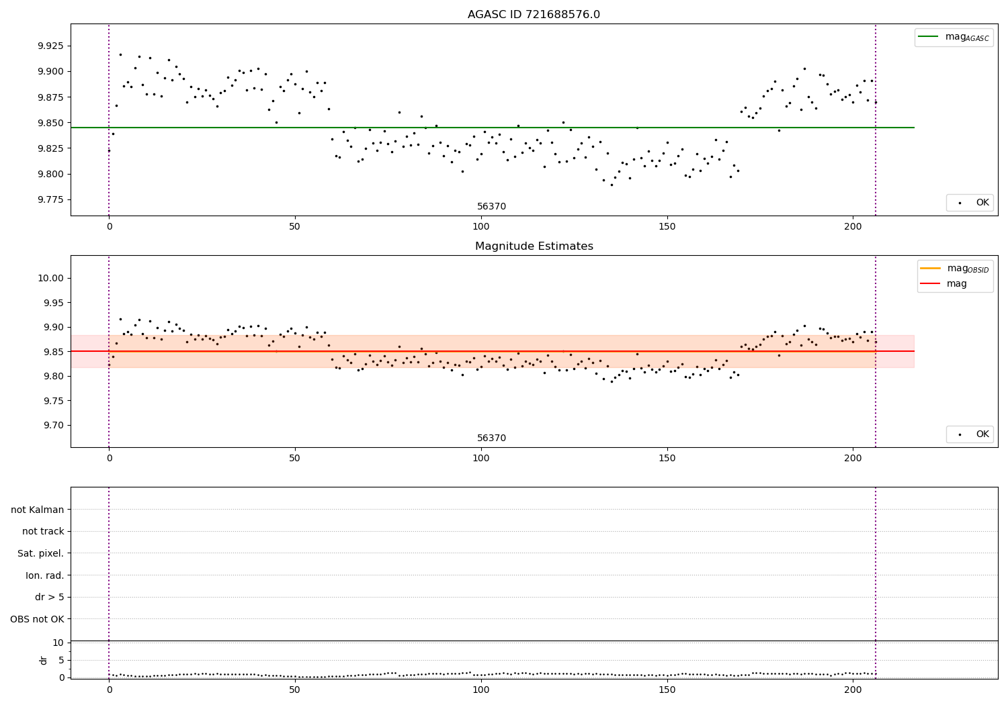The width and height of the screenshot is (1008, 705).
Task: Click the 'Sat. pixel.' row label
Action: click(41, 553)
